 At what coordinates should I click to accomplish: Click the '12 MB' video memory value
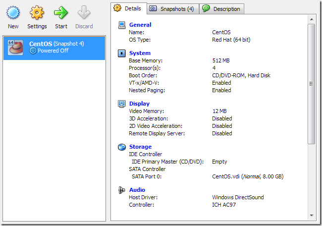(x=219, y=111)
